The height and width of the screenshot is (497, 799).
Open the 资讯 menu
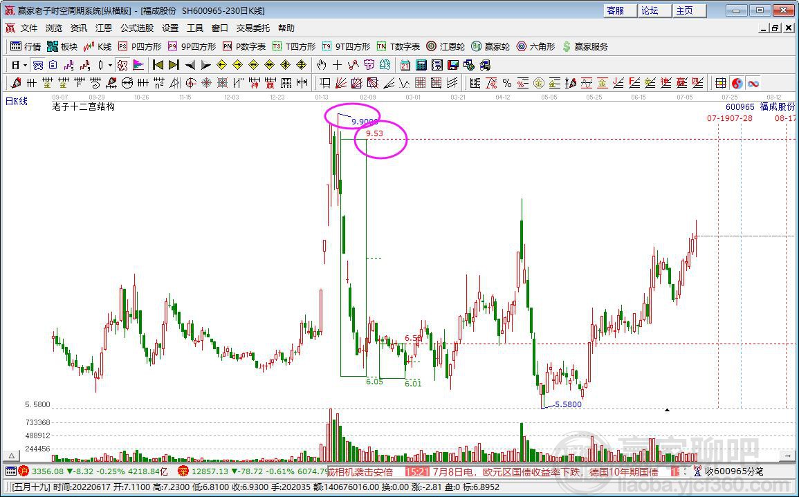pos(78,28)
